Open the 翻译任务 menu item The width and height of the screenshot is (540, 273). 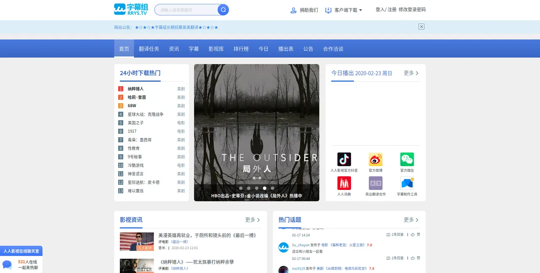tap(149, 49)
